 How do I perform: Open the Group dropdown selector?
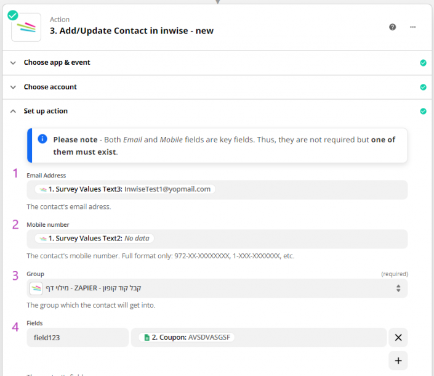217,288
